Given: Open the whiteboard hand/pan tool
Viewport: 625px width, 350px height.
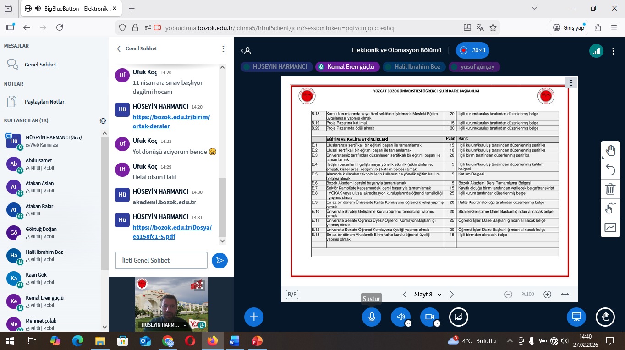Looking at the screenshot, I should 610,151.
